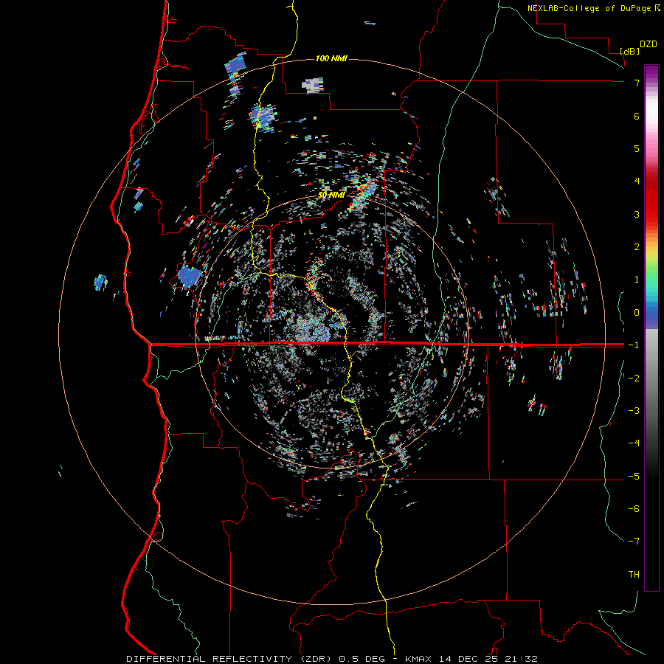Click the KMAX station identifier
Screen dimensions: 664x664
(x=418, y=659)
